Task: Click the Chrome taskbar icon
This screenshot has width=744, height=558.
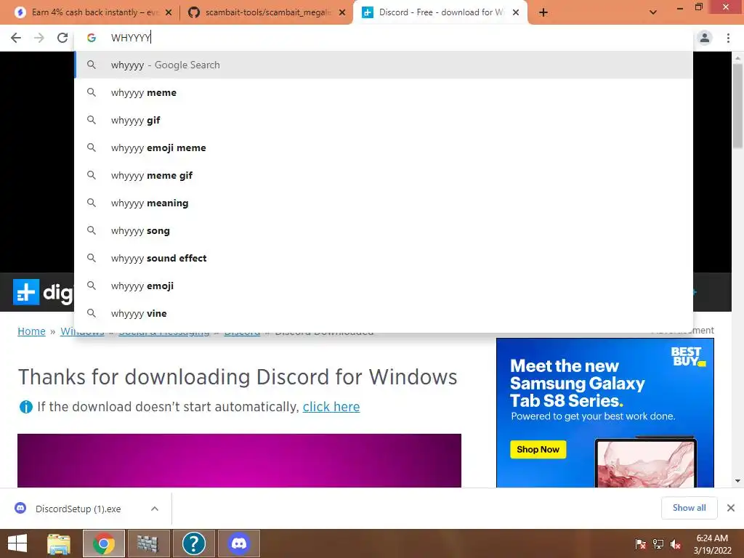Action: tap(104, 543)
